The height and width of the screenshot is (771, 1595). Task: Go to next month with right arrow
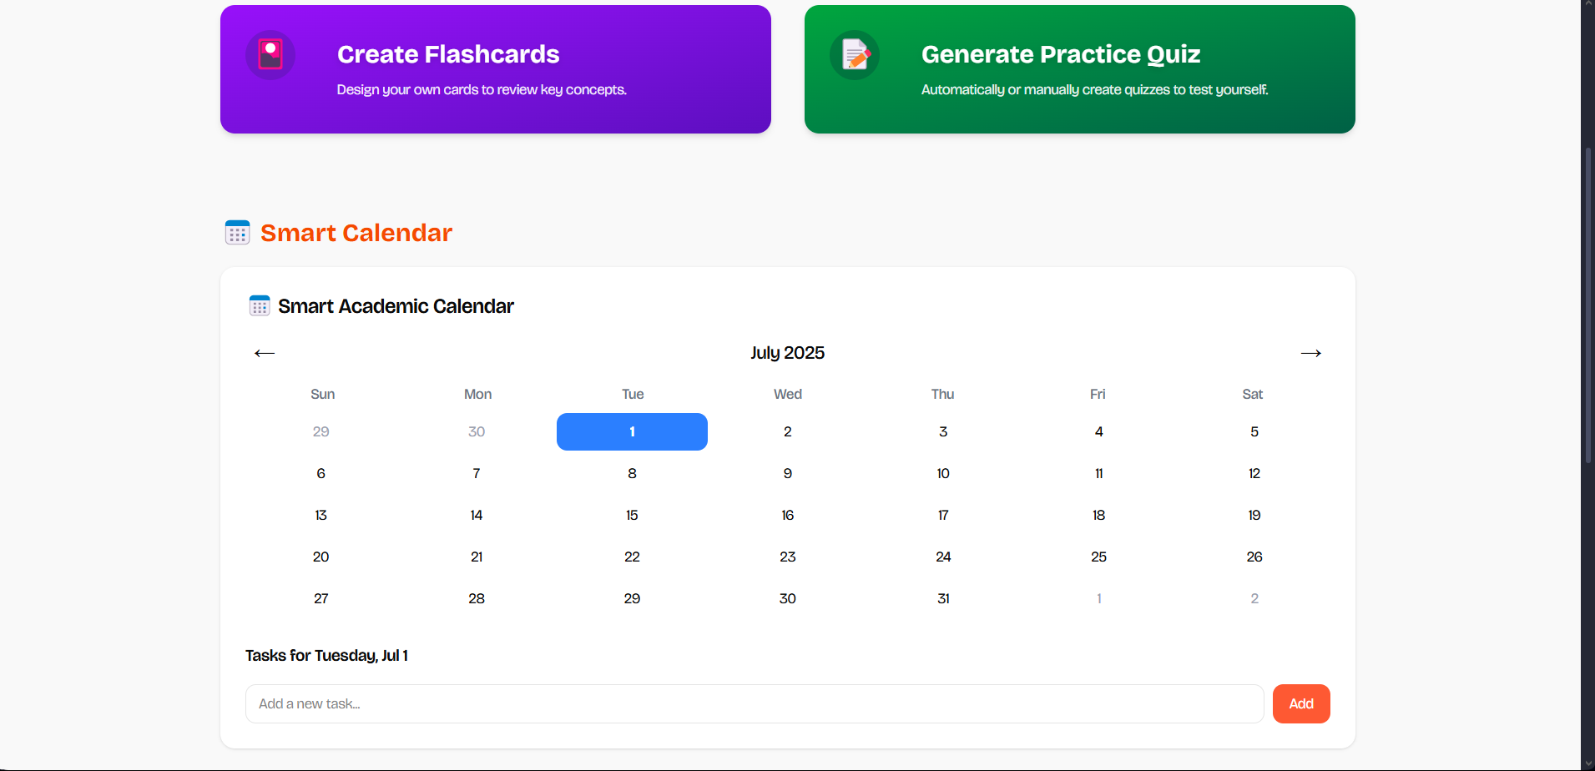[1310, 353]
